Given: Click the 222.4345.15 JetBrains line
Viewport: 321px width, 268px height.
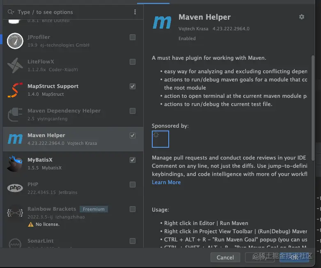Looking at the screenshot, I should 53,192.
